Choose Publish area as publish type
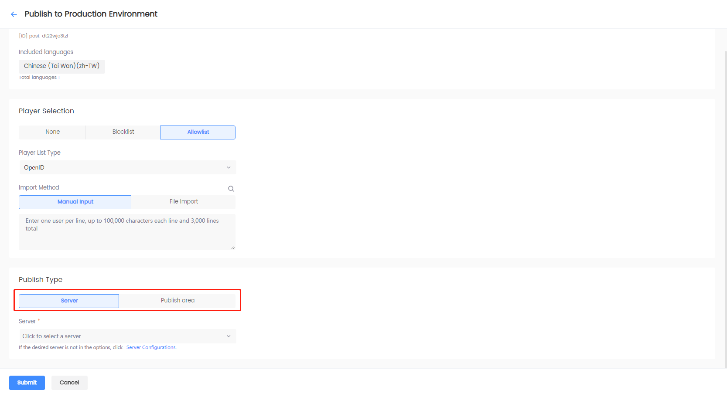Screen dimensions: 727x397 (177, 301)
